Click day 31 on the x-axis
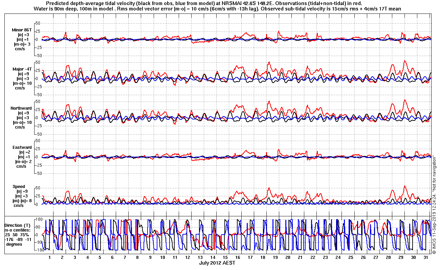440x270 pixels. 425,257
